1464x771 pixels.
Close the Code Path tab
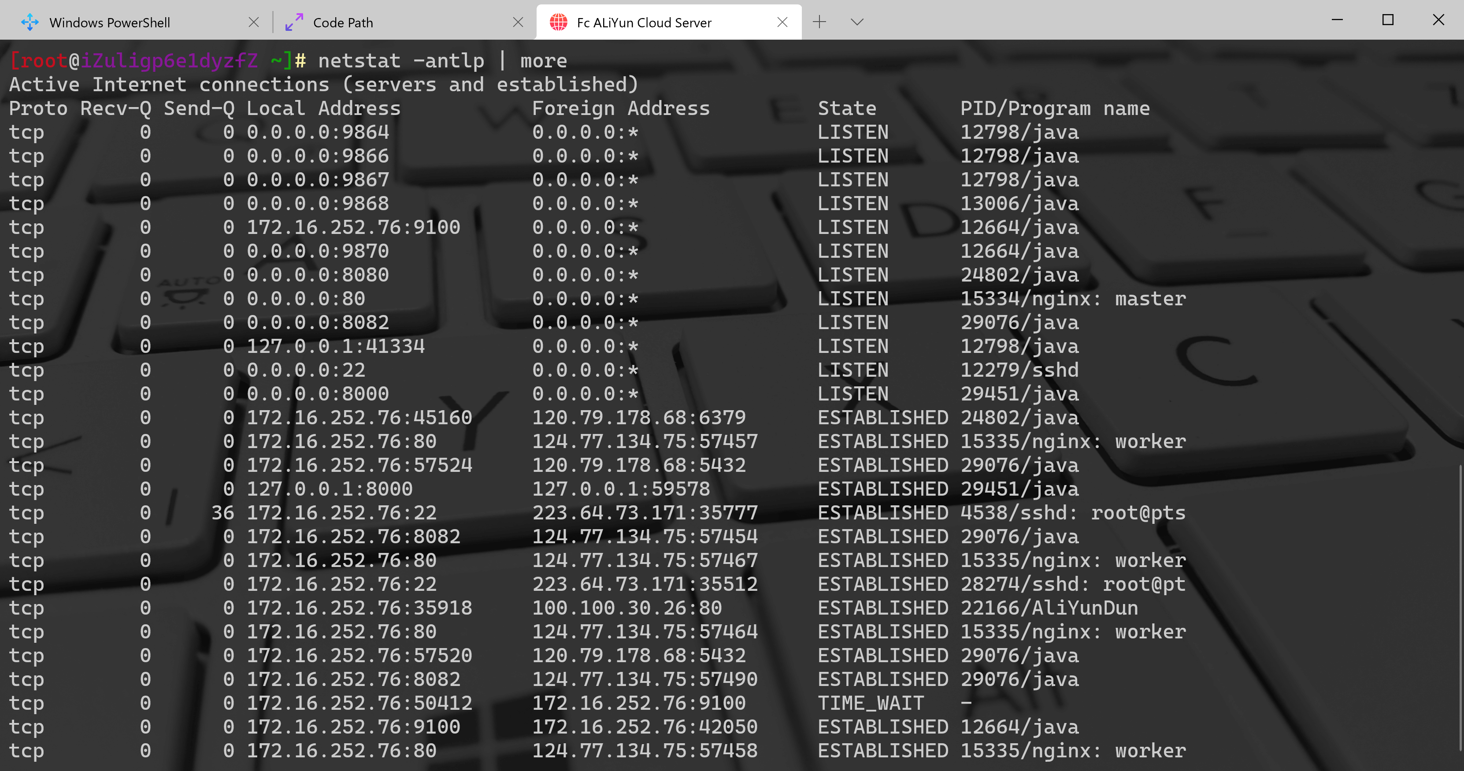[518, 22]
